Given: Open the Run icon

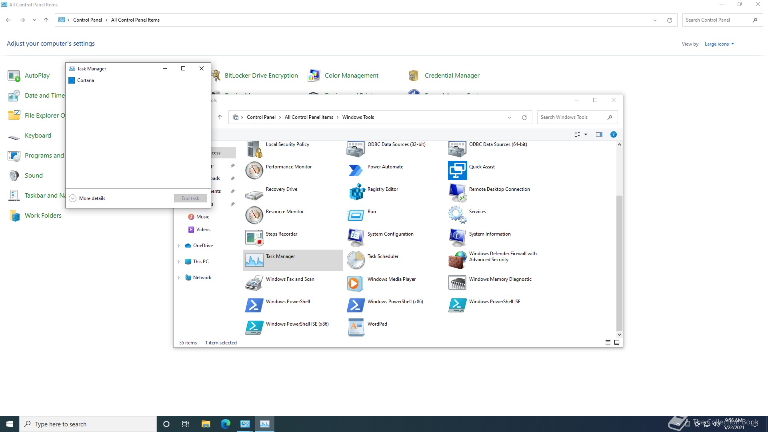Looking at the screenshot, I should tap(356, 216).
